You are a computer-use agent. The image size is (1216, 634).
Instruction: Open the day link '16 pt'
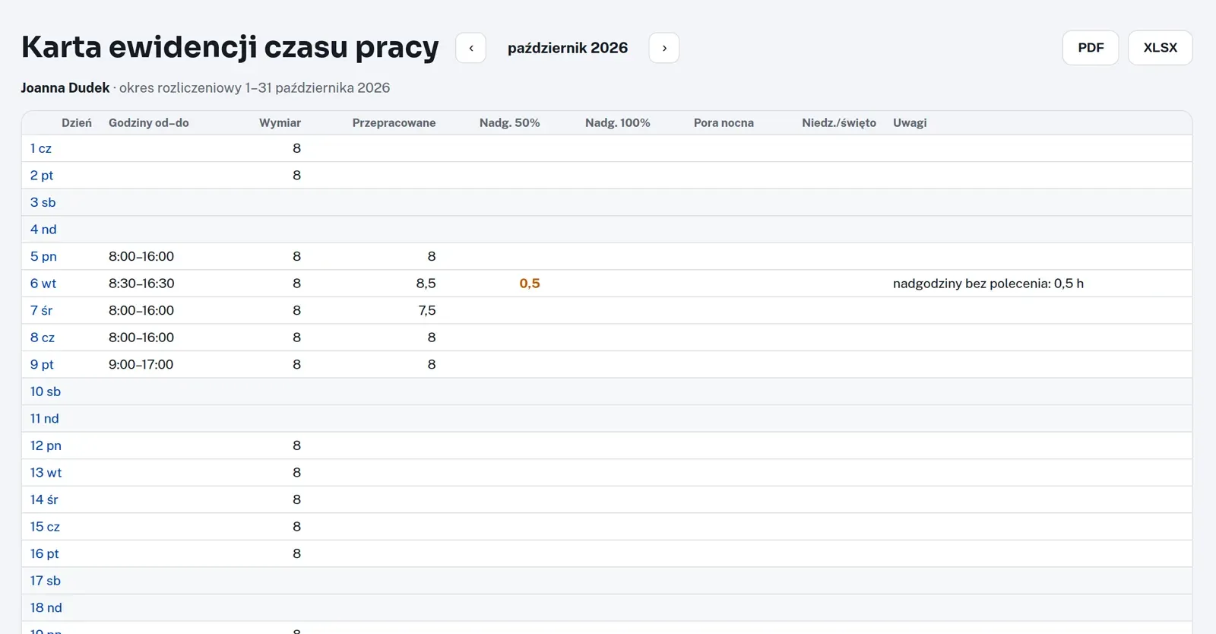click(x=45, y=553)
